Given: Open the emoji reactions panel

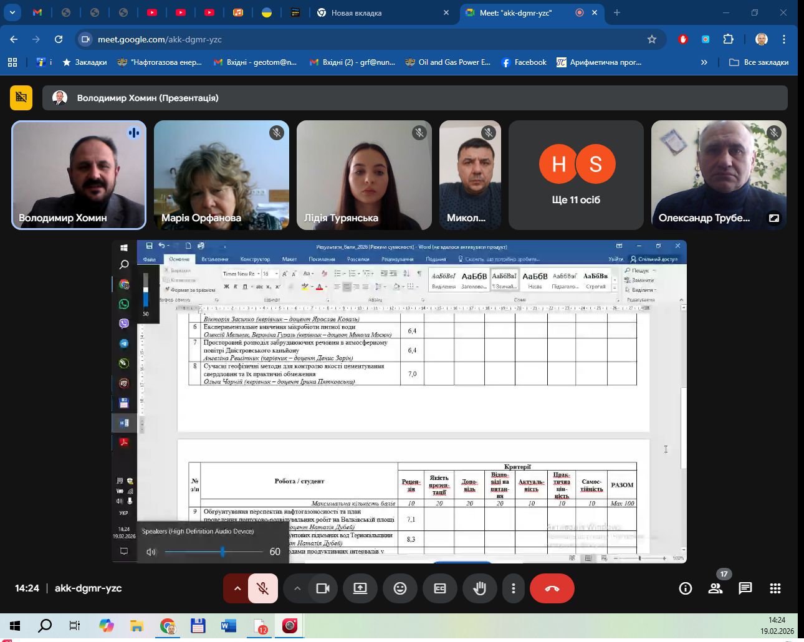Looking at the screenshot, I should 400,588.
